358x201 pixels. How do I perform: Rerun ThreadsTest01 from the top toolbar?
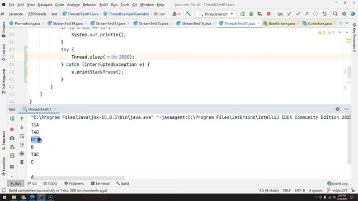pyautogui.click(x=242, y=14)
